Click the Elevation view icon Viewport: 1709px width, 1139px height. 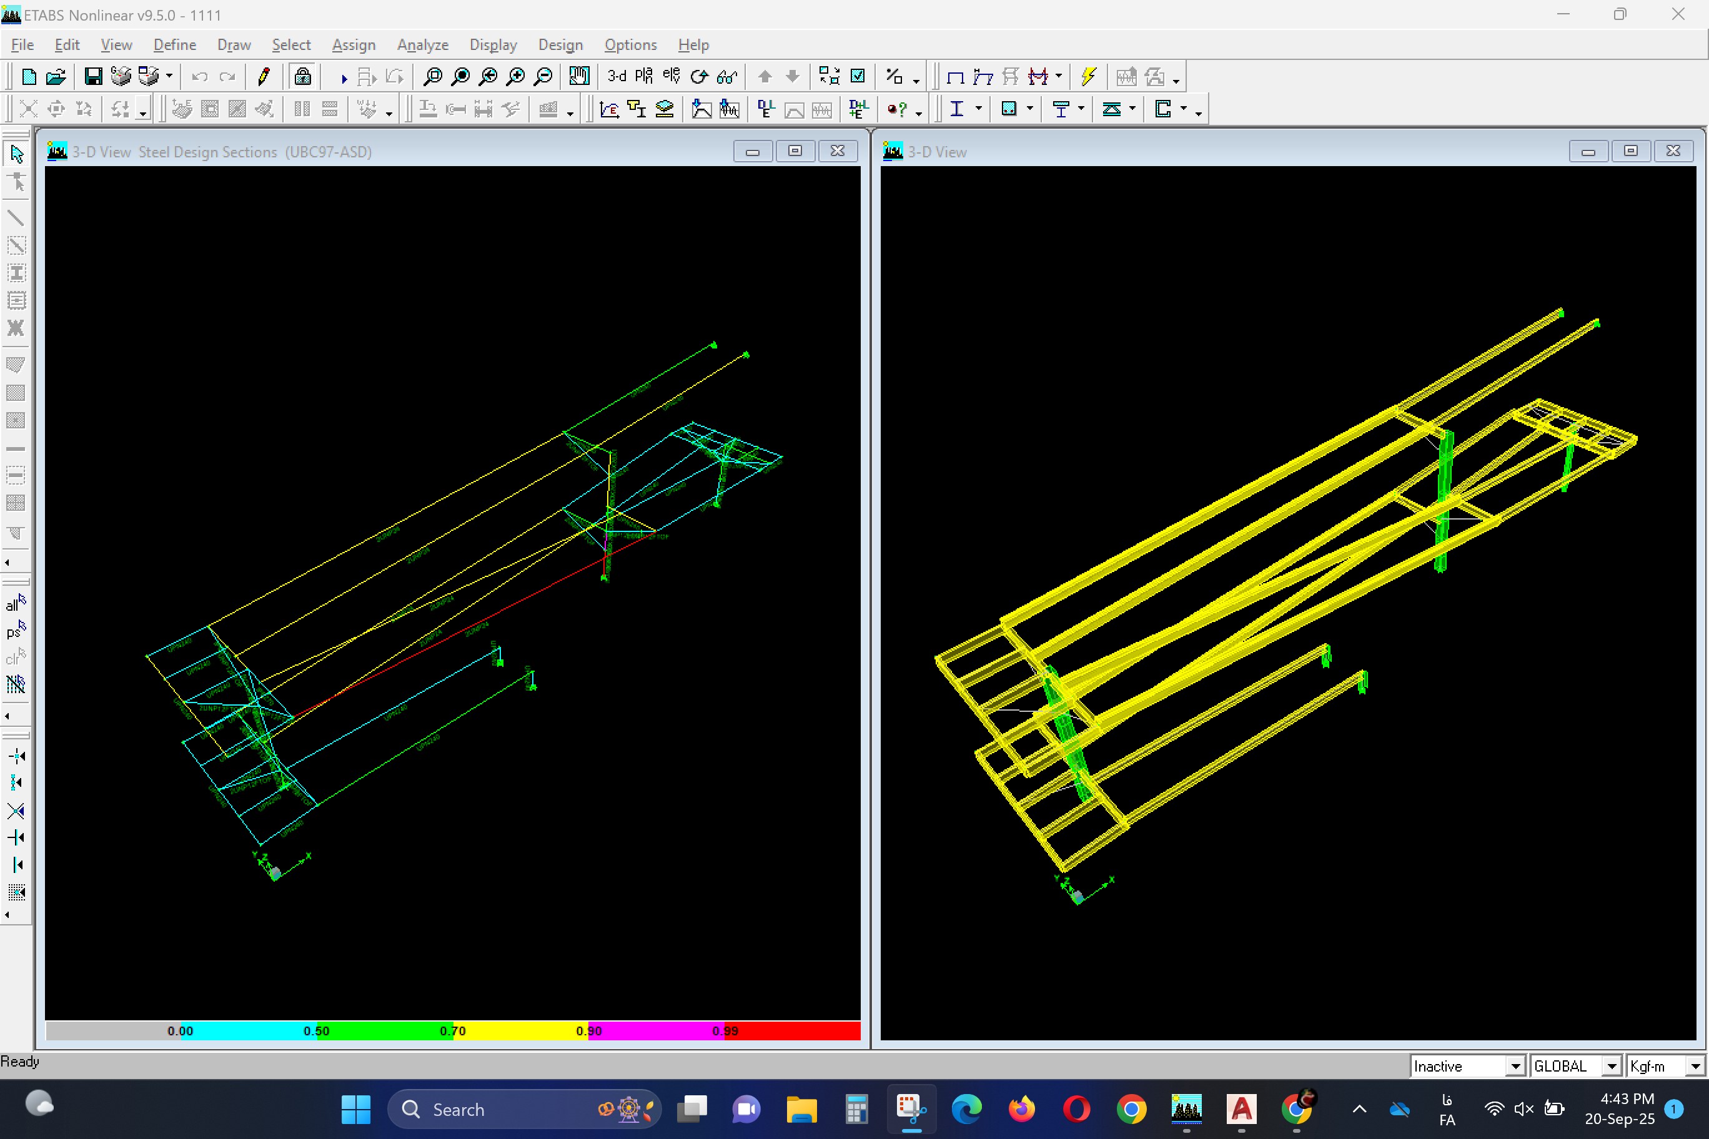coord(671,76)
